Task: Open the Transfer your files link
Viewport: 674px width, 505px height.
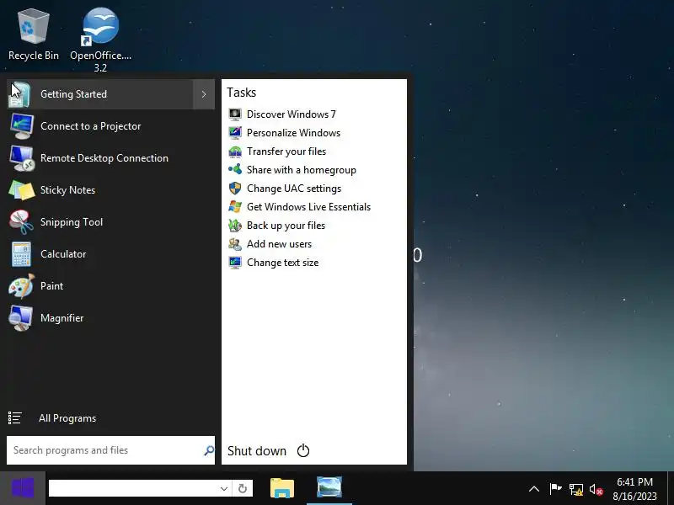Action: pos(286,151)
